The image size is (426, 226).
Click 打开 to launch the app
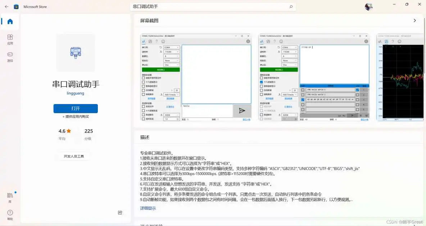(x=75, y=108)
